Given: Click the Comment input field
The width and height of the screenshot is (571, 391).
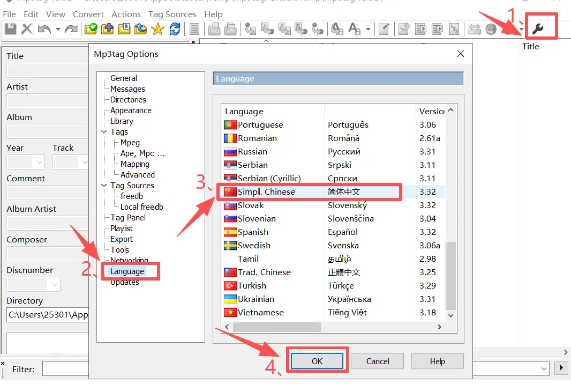Looking at the screenshot, I should coord(47,193).
